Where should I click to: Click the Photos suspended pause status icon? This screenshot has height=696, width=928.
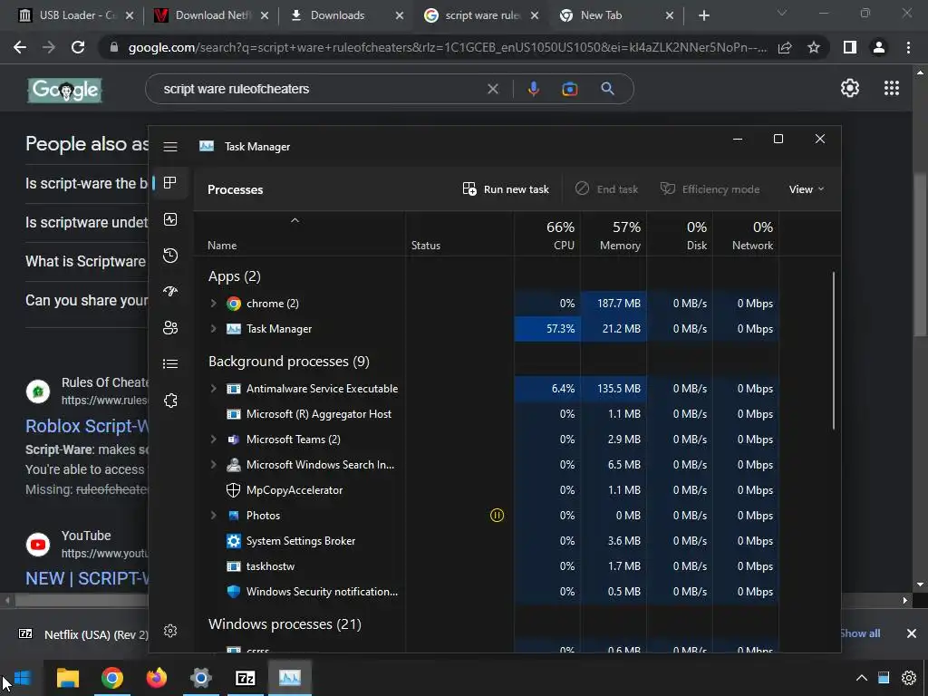tap(498, 516)
